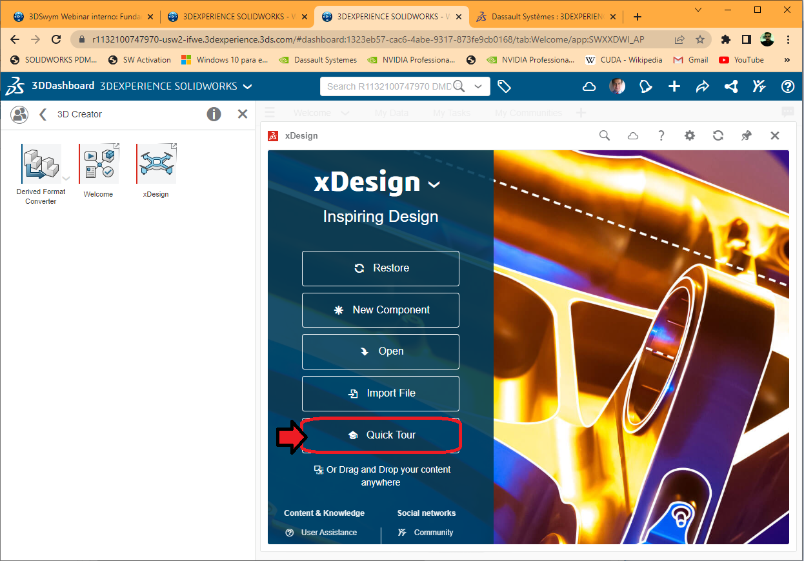This screenshot has width=804, height=561.
Task: Open the search options dropdown arrow
Action: click(x=478, y=86)
